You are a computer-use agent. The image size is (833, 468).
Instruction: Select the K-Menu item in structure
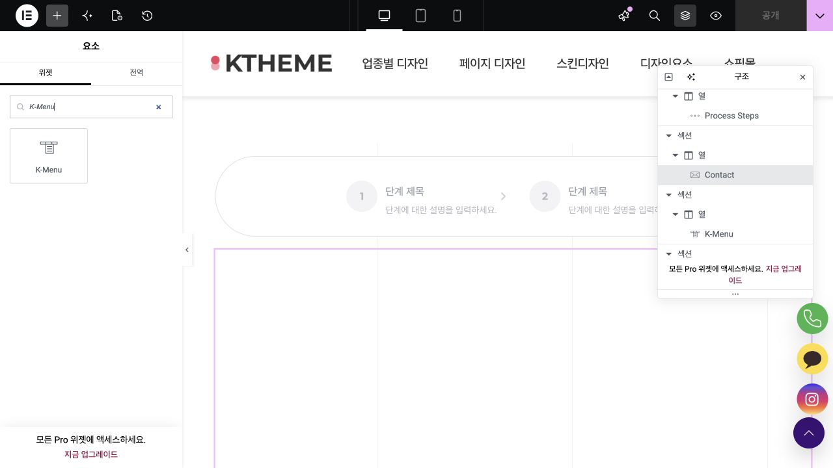tap(735, 234)
